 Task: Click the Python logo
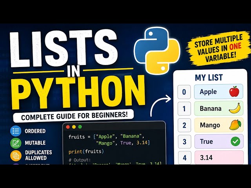pos(157,51)
